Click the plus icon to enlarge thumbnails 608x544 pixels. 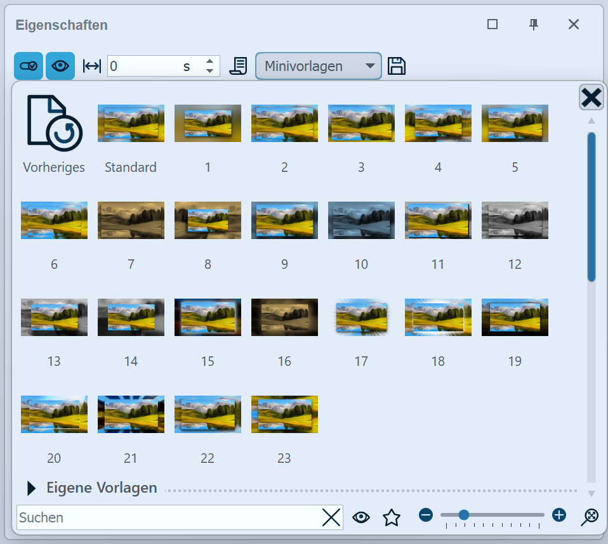(558, 515)
